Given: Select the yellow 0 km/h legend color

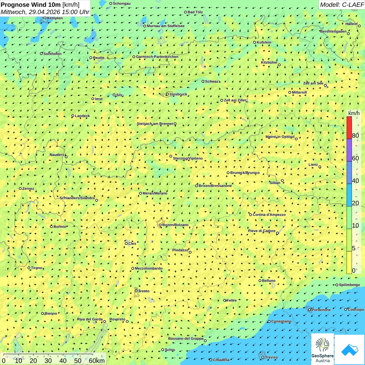Looking at the screenshot, I should tap(349, 263).
